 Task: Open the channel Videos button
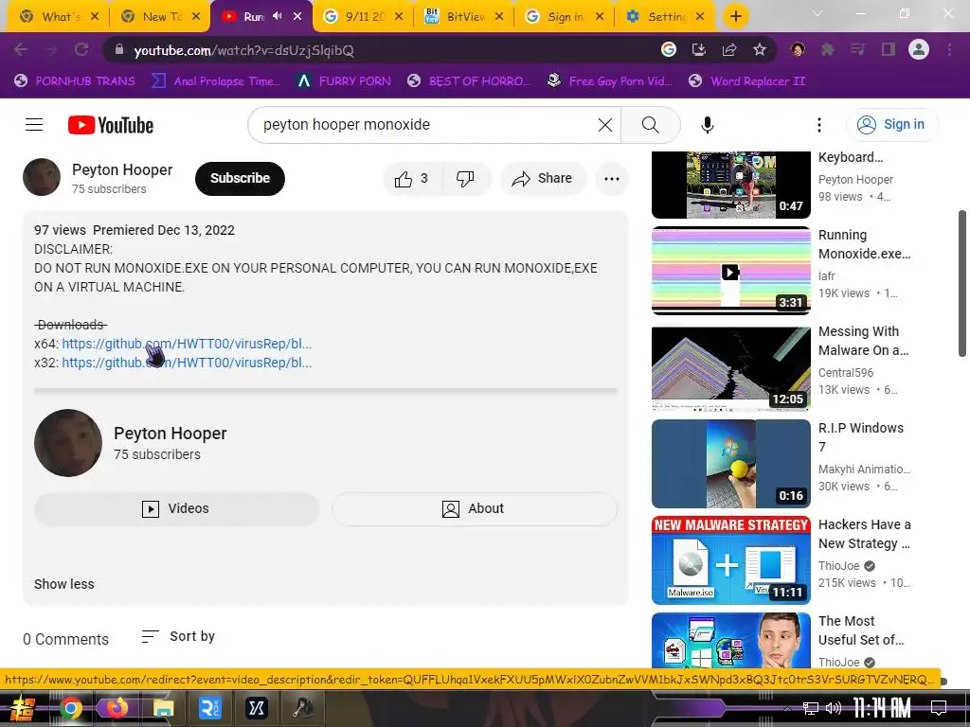point(177,508)
